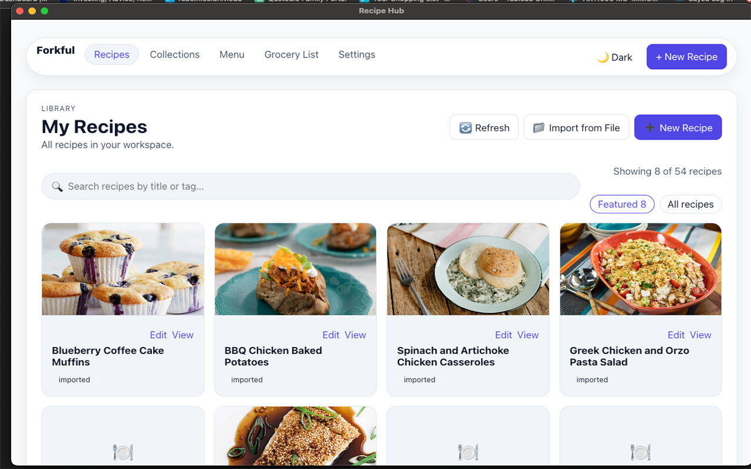Open the orzo pasta salad thumbnail
The height and width of the screenshot is (469, 751).
pos(641,269)
